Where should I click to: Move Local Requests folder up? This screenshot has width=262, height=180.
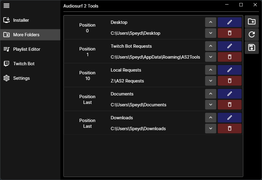[211, 70]
